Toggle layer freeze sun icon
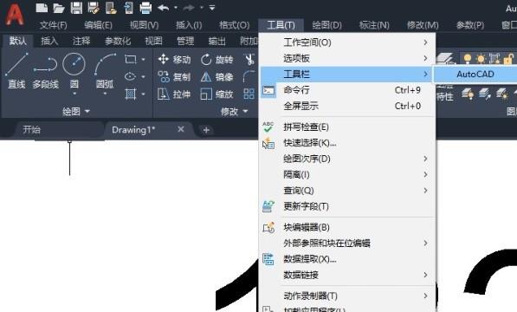This screenshot has height=312, width=517. coord(481,59)
